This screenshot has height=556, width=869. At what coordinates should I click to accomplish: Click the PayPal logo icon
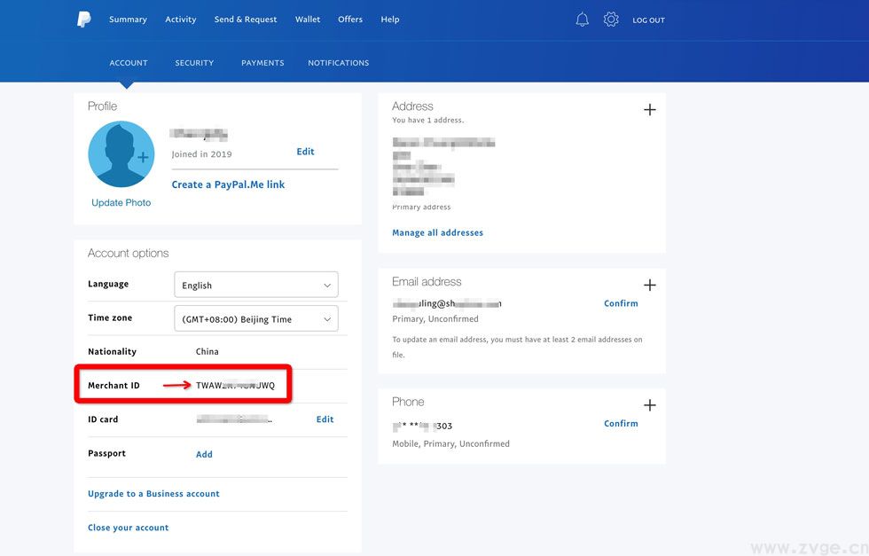[x=82, y=19]
